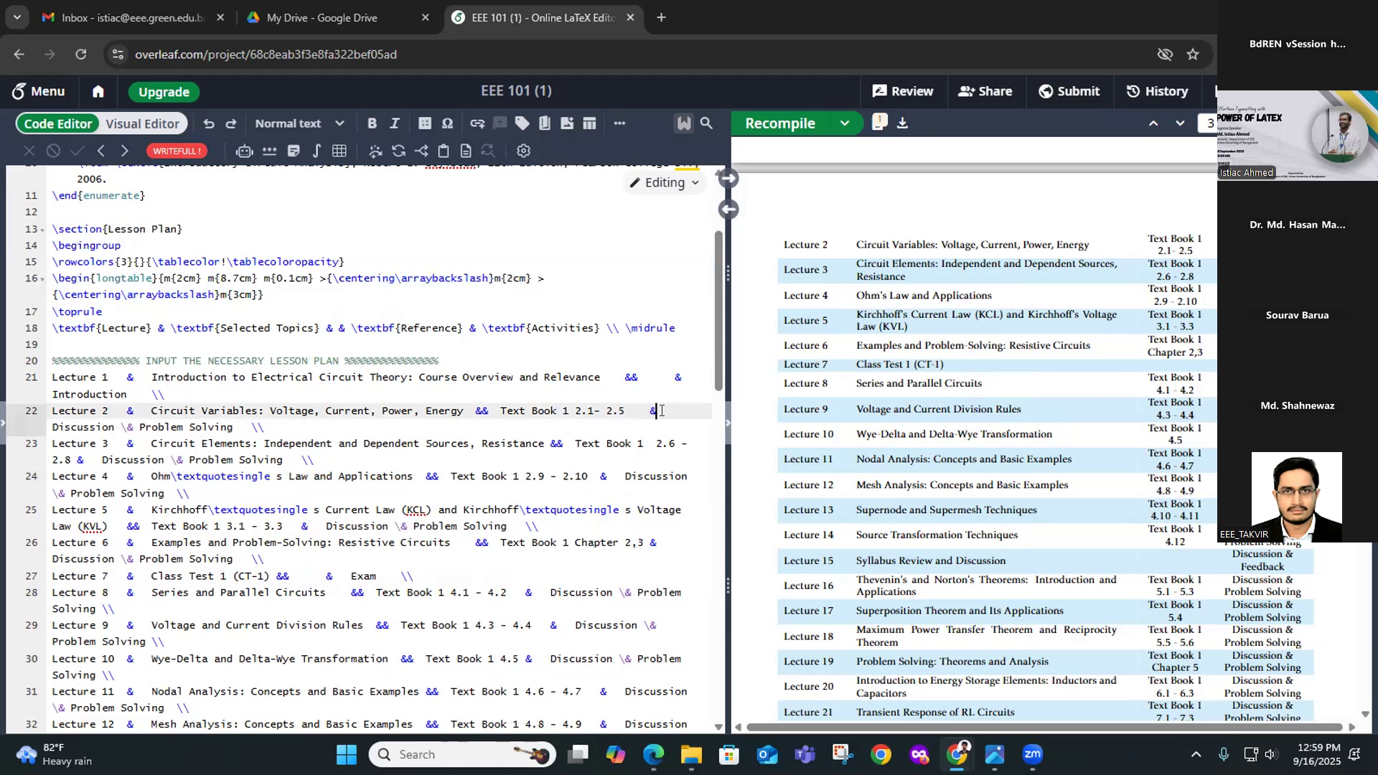
Task: Open the Overleaf Menu
Action: [x=38, y=91]
